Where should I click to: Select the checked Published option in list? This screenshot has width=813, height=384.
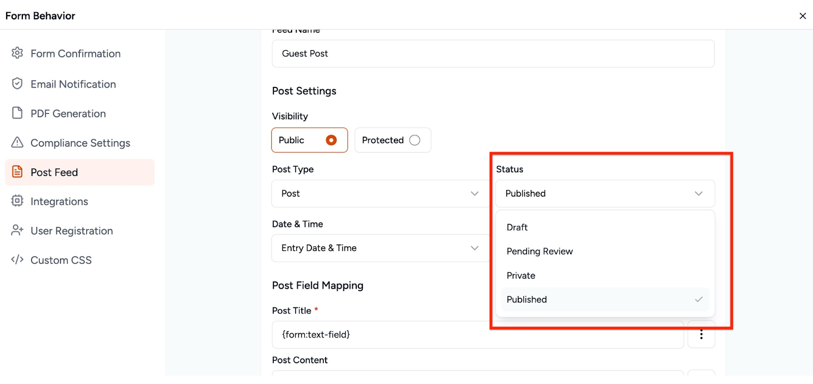[527, 300]
